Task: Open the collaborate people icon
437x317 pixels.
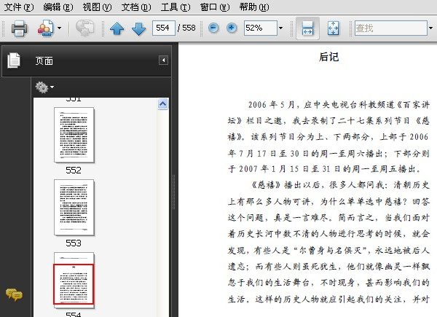Action: 45,28
